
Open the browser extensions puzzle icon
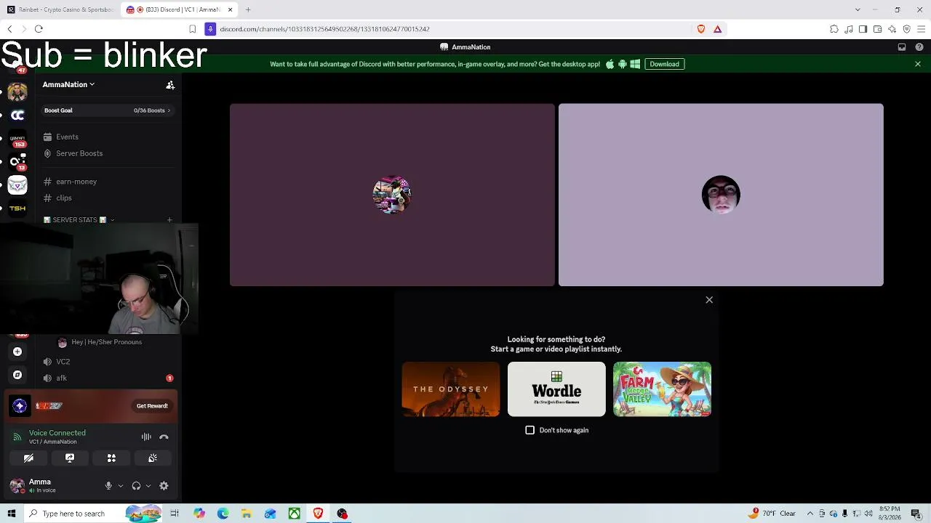pyautogui.click(x=834, y=29)
